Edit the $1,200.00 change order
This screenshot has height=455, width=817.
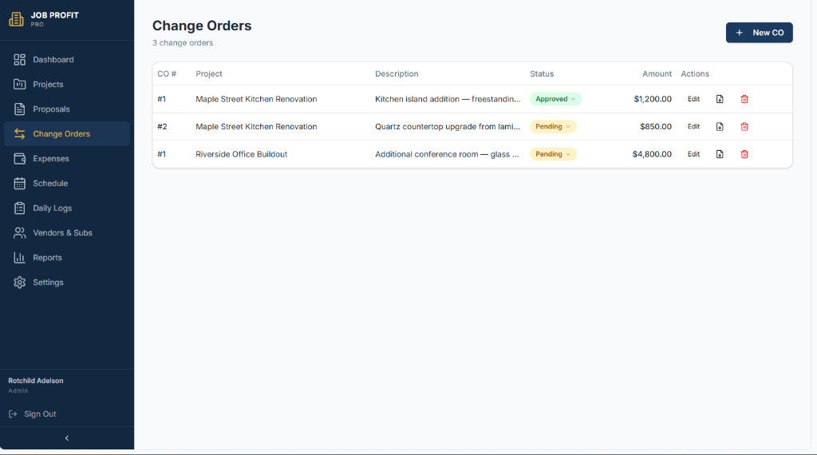pos(693,99)
